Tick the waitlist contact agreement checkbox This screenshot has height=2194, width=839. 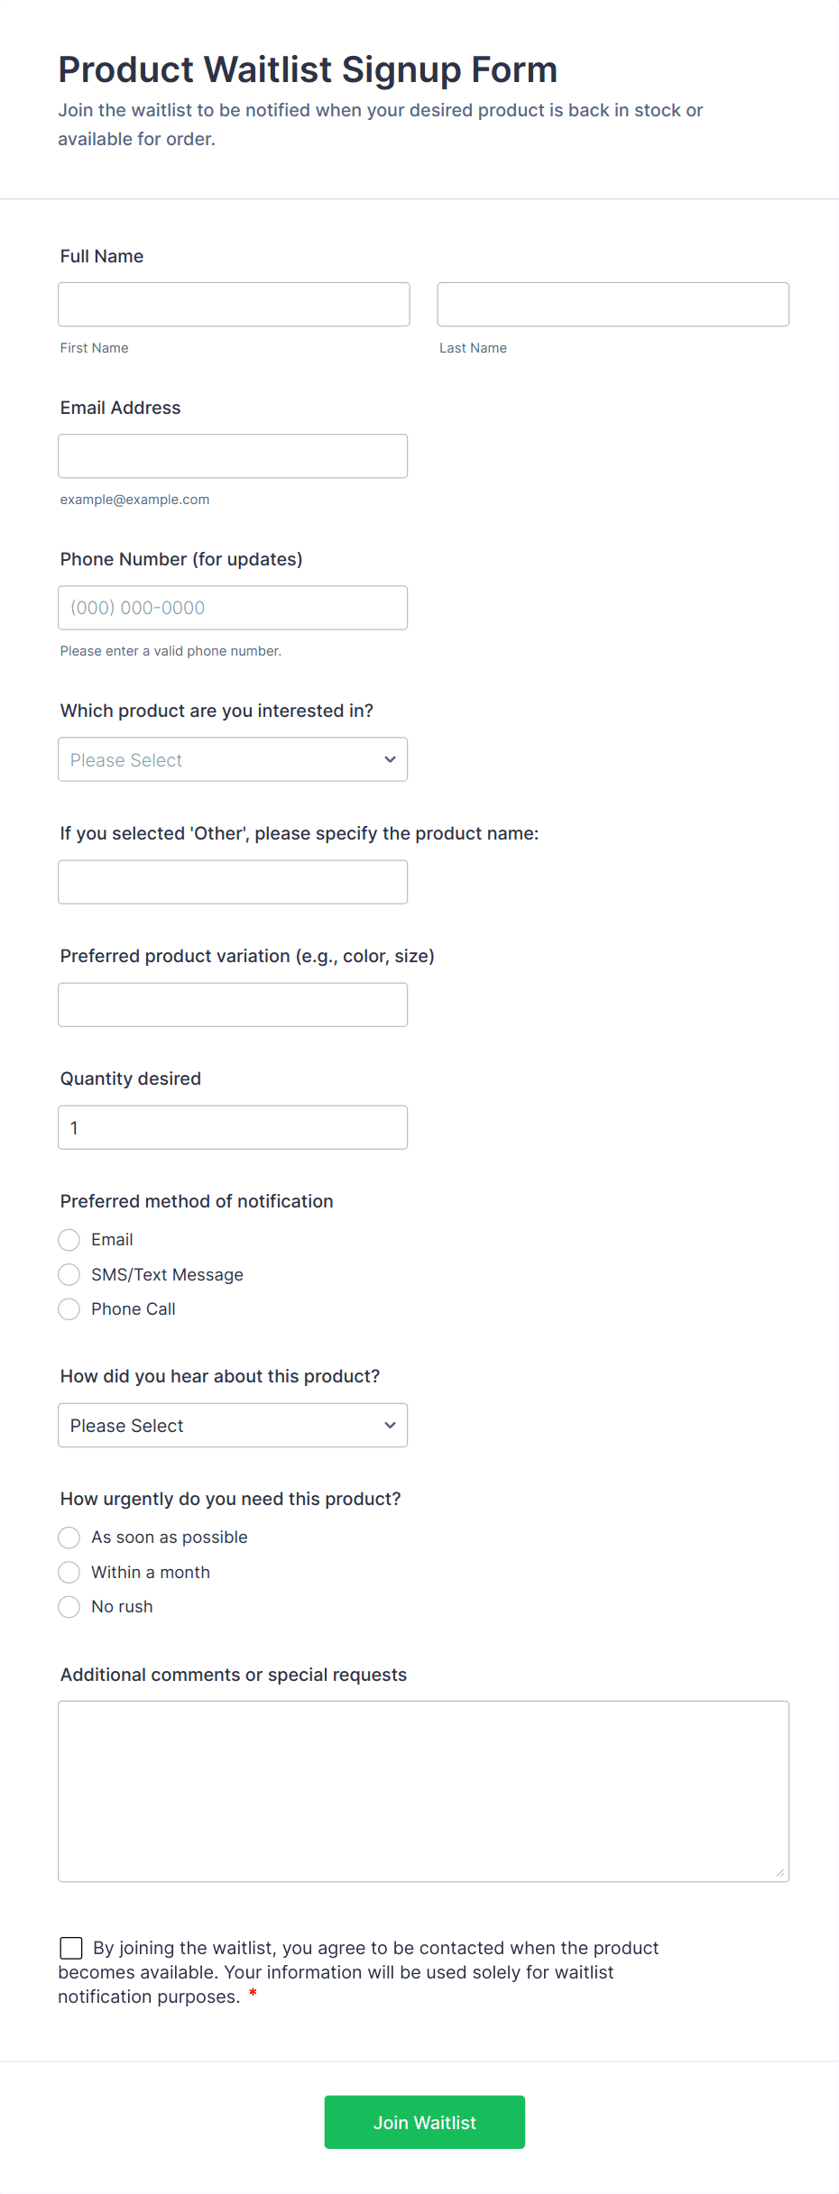71,1948
